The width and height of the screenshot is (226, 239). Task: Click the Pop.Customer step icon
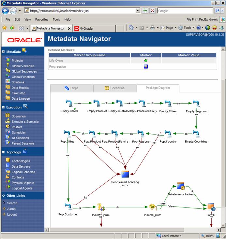coord(68,206)
